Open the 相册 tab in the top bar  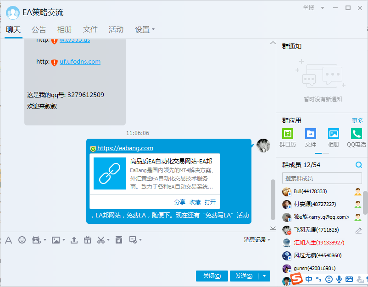click(65, 30)
